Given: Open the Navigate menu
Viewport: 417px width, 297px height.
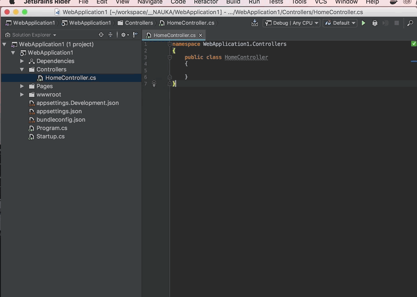Looking at the screenshot, I should click(150, 2).
